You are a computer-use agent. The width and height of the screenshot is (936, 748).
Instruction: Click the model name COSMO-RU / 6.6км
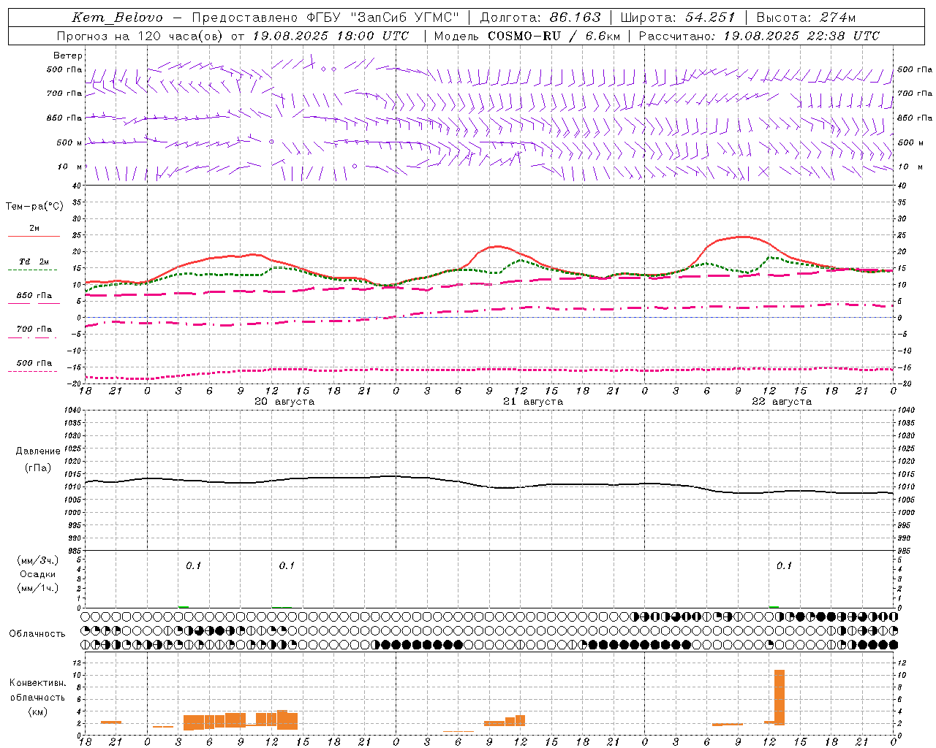[x=554, y=36]
